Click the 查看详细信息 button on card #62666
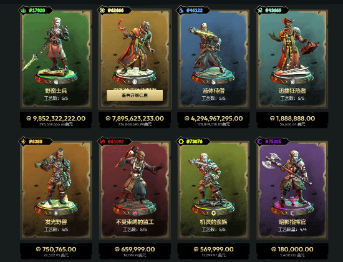The width and height of the screenshot is (343, 262). click(x=135, y=95)
